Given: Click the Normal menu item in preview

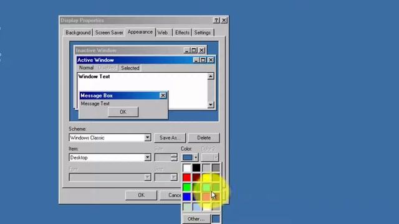Looking at the screenshot, I should tap(86, 68).
